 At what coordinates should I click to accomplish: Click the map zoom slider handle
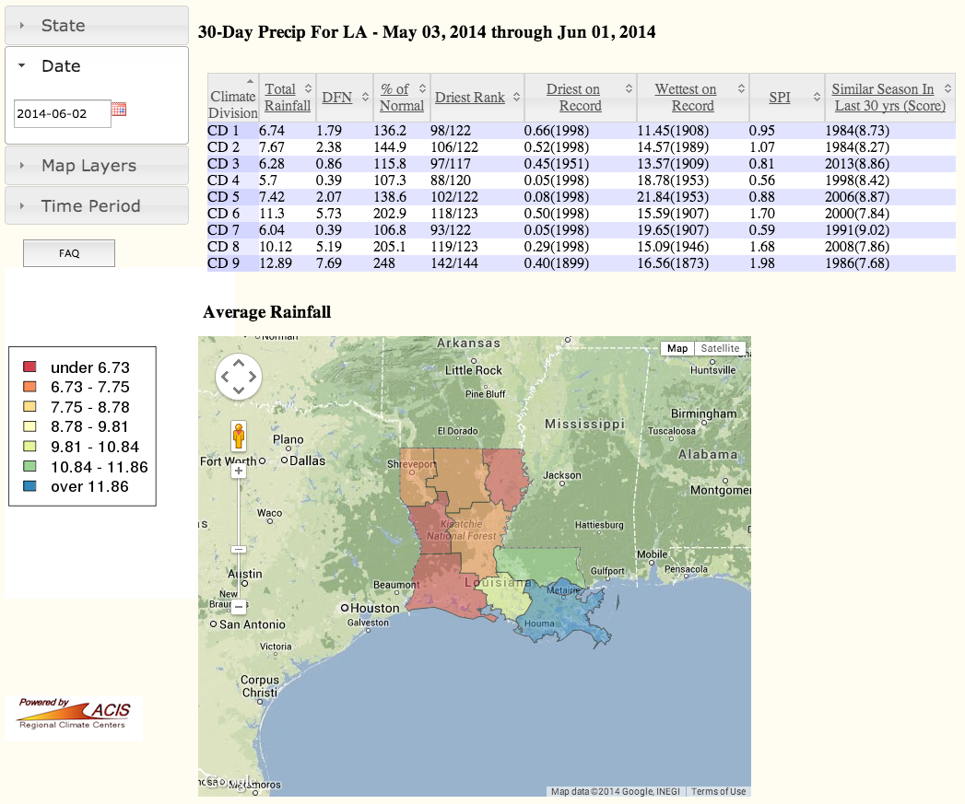(239, 549)
